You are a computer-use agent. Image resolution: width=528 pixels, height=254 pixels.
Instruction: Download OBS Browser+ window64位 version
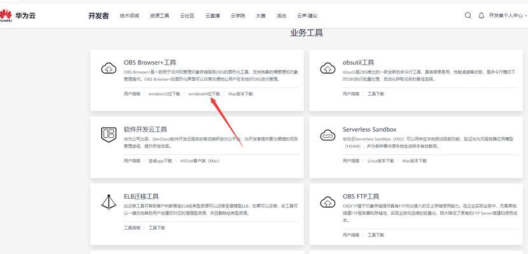[204, 94]
